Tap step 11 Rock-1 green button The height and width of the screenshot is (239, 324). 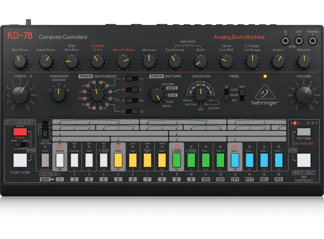click(206, 160)
